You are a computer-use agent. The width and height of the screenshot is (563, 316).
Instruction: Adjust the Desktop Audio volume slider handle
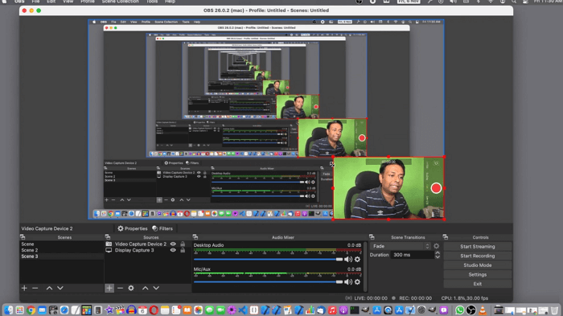(x=339, y=259)
